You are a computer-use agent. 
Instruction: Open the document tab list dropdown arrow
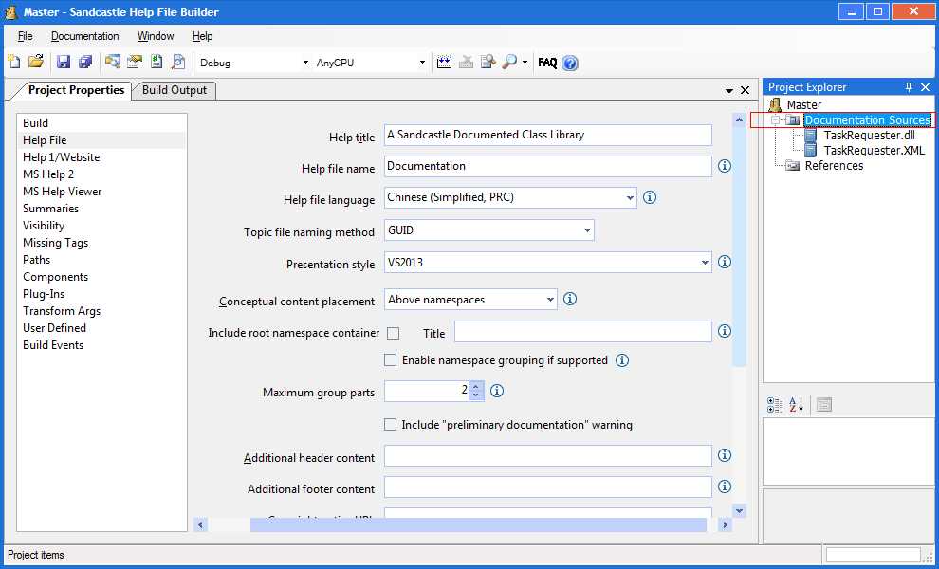pyautogui.click(x=729, y=90)
